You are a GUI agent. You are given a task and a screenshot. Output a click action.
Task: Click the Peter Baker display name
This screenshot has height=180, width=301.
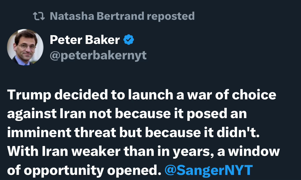[x=85, y=40]
